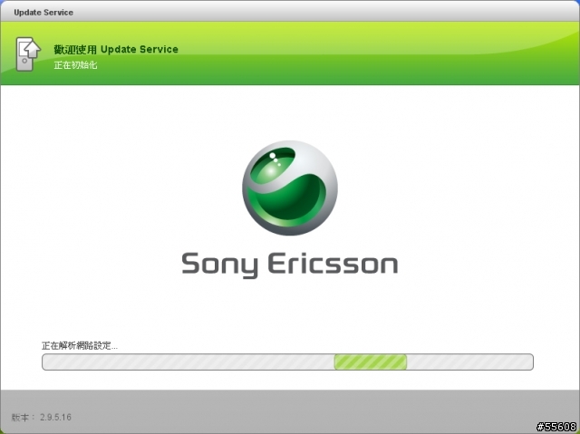This screenshot has width=580, height=434.
Task: Click the "Sony Ericsson" wordmark text
Action: click(290, 265)
